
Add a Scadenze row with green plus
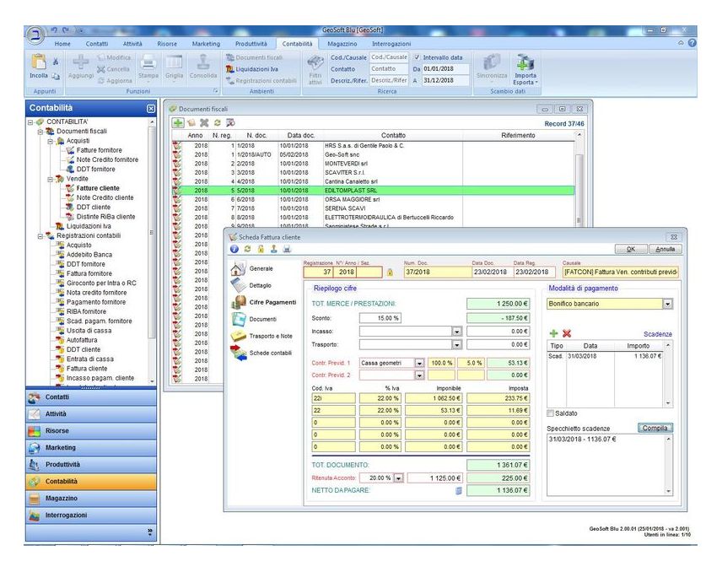[x=553, y=333]
